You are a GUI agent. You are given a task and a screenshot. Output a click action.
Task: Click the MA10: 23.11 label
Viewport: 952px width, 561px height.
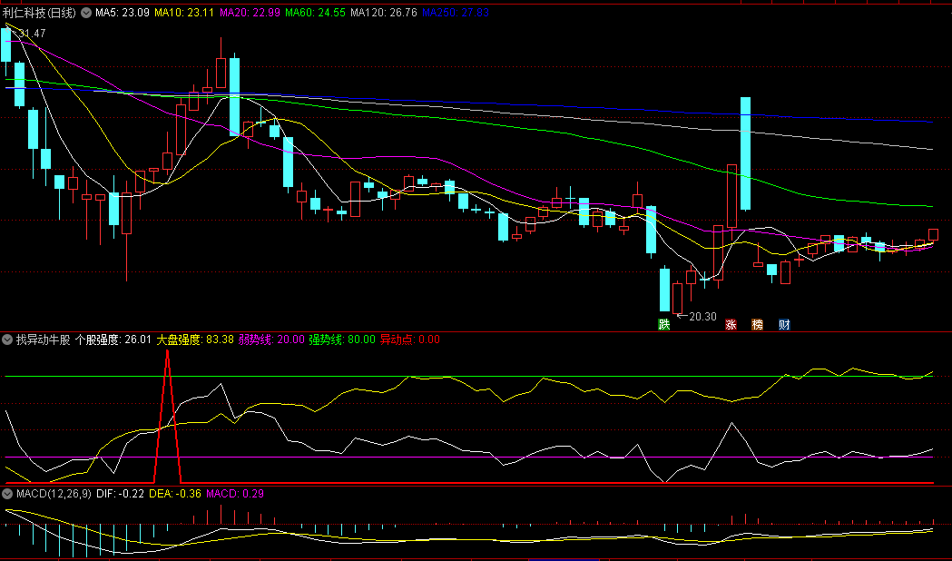click(184, 12)
